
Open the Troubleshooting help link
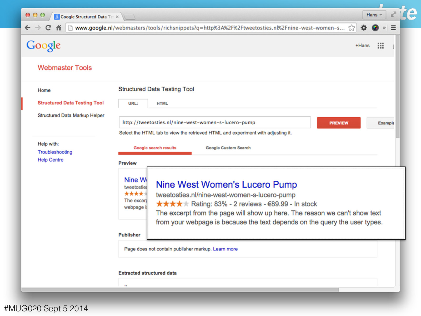[x=55, y=152]
